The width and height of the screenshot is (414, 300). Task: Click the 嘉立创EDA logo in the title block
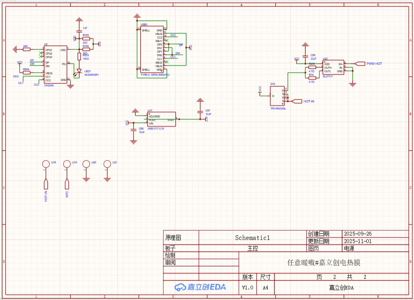pos(200,287)
